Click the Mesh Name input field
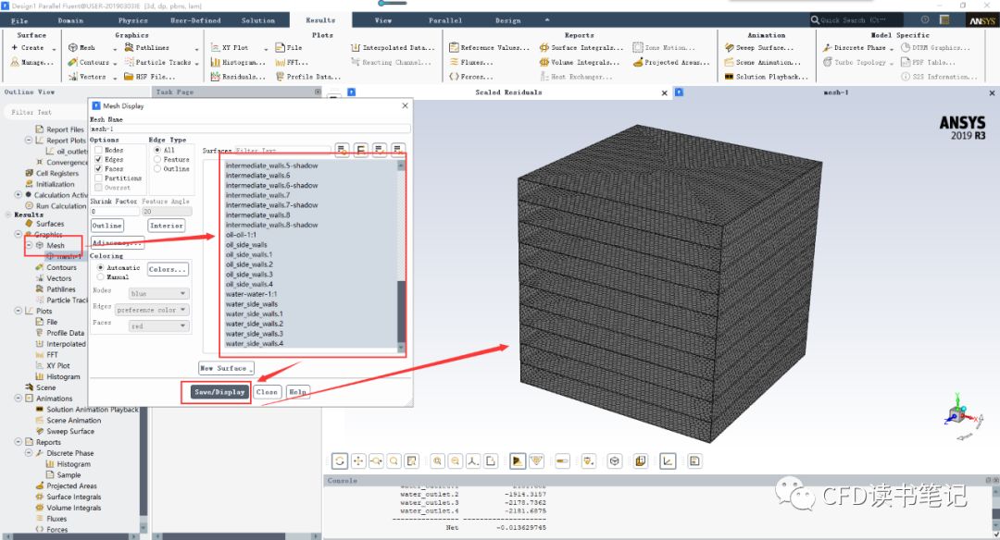 [249, 129]
